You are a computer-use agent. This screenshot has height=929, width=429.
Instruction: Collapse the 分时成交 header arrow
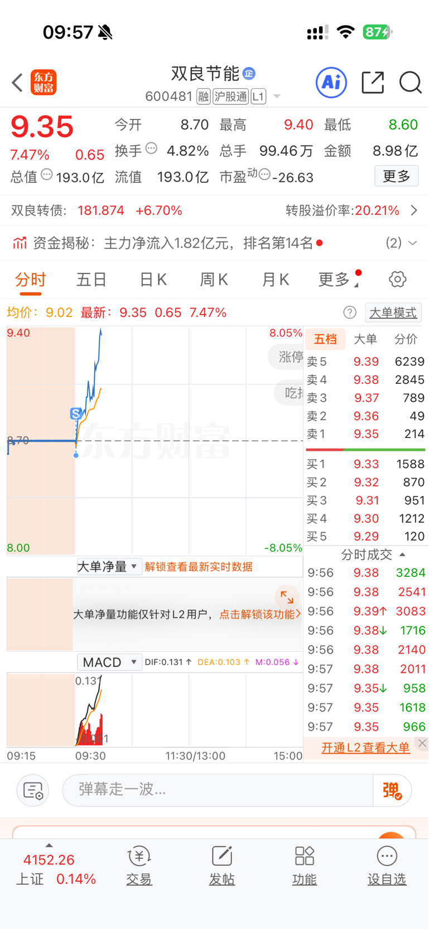coord(402,555)
